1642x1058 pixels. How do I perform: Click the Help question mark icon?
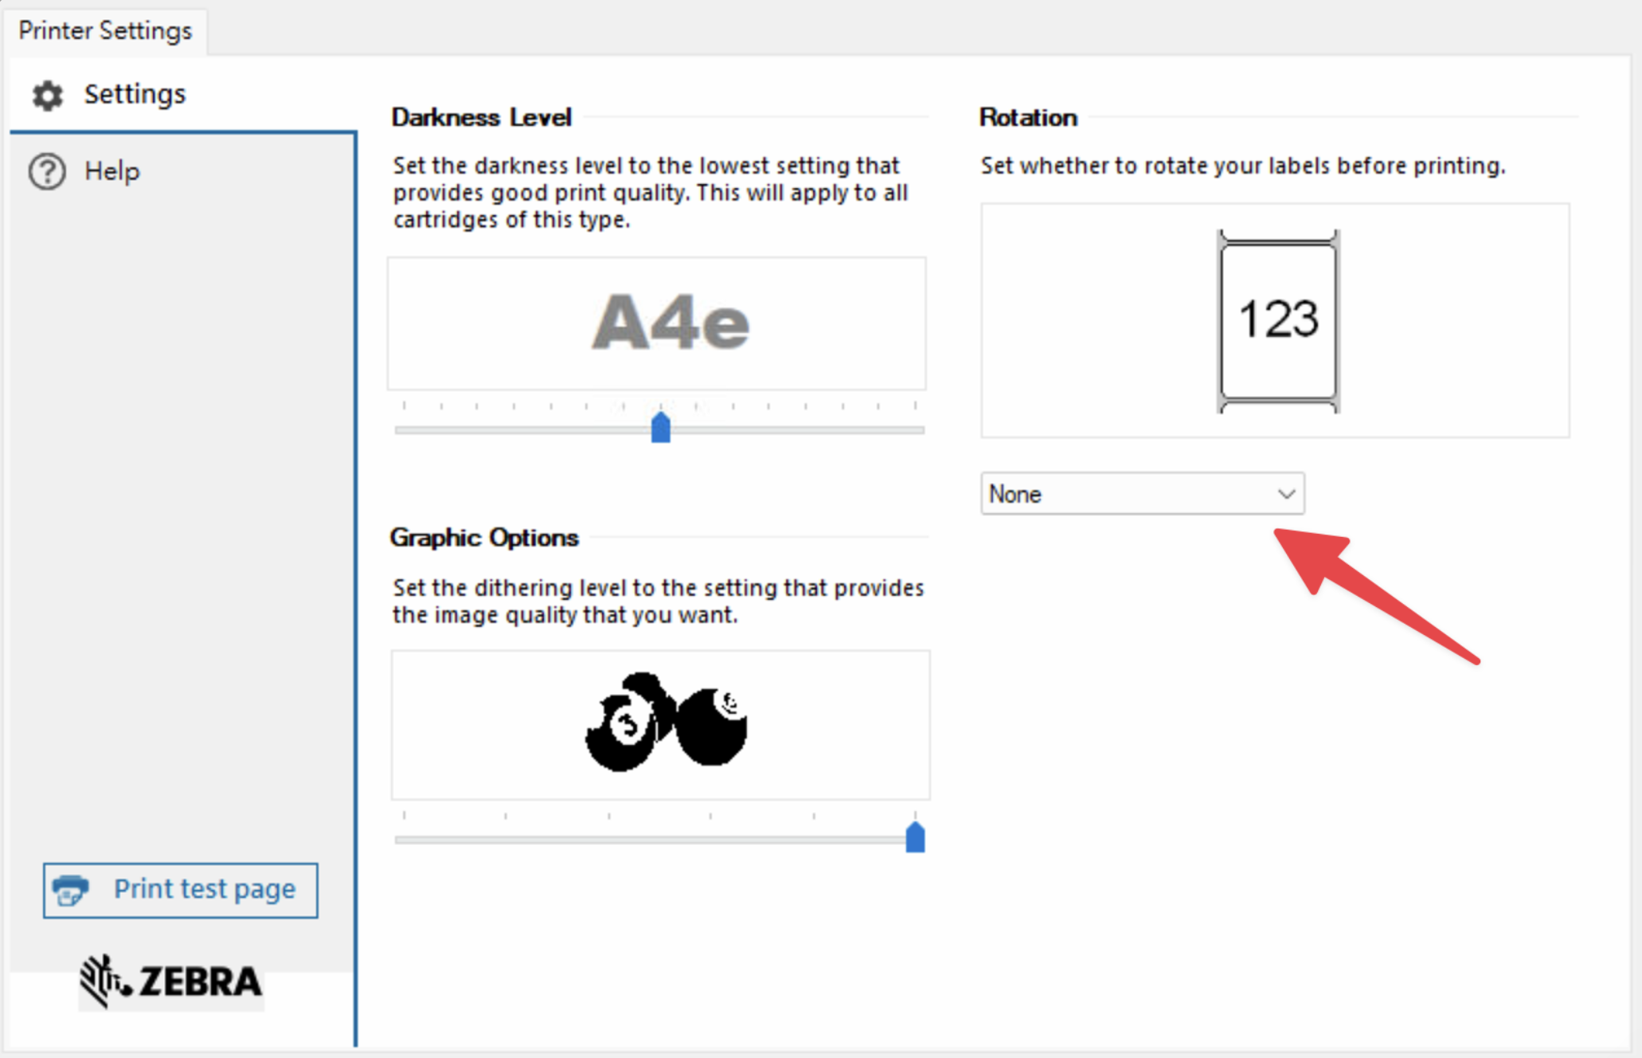pyautogui.click(x=46, y=171)
